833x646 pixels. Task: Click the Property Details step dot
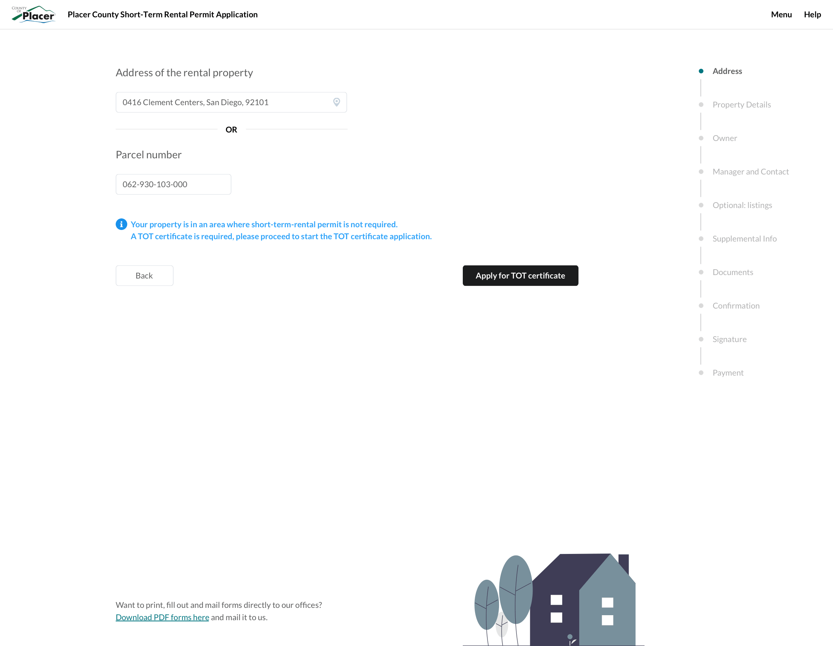click(x=701, y=104)
